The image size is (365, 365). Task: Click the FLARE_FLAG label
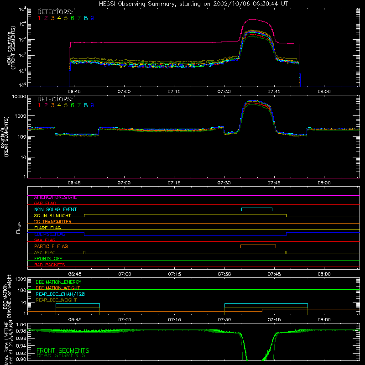click(x=47, y=228)
